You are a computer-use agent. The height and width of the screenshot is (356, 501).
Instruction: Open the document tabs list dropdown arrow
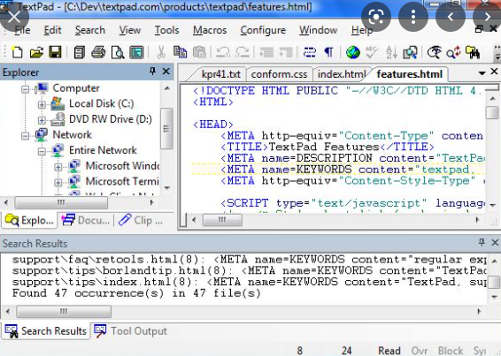(x=482, y=73)
